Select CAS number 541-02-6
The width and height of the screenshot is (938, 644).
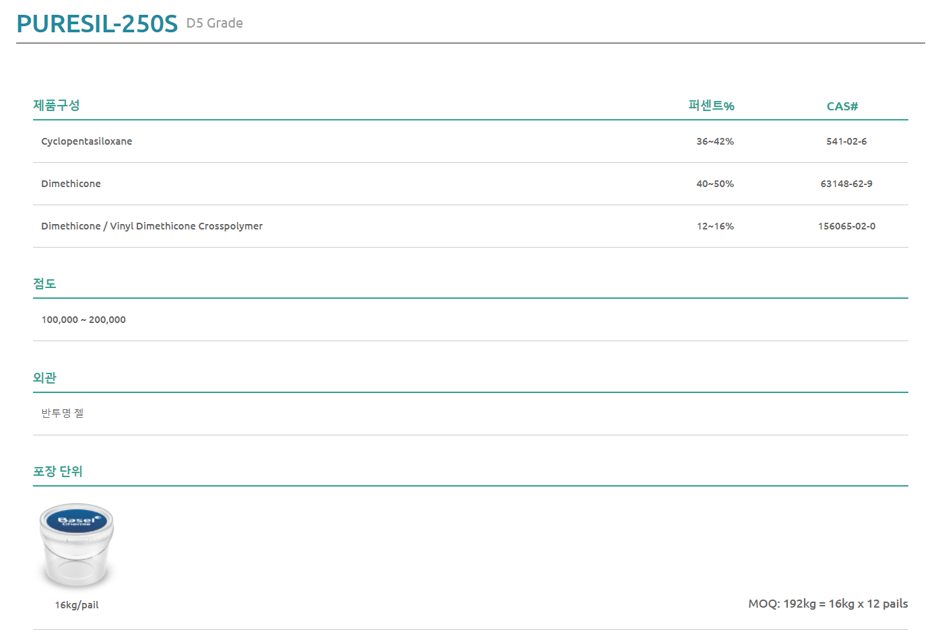pos(846,141)
